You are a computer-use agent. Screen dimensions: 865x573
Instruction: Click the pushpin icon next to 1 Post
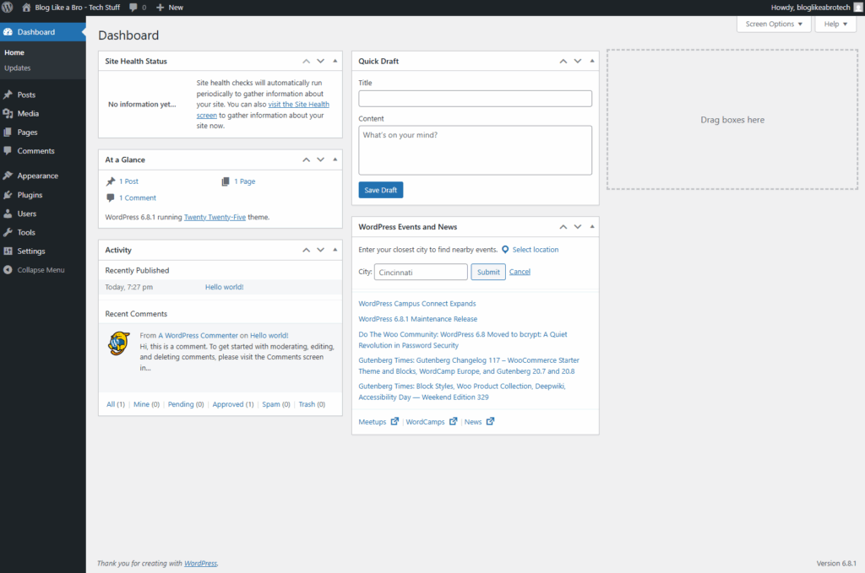(x=111, y=181)
